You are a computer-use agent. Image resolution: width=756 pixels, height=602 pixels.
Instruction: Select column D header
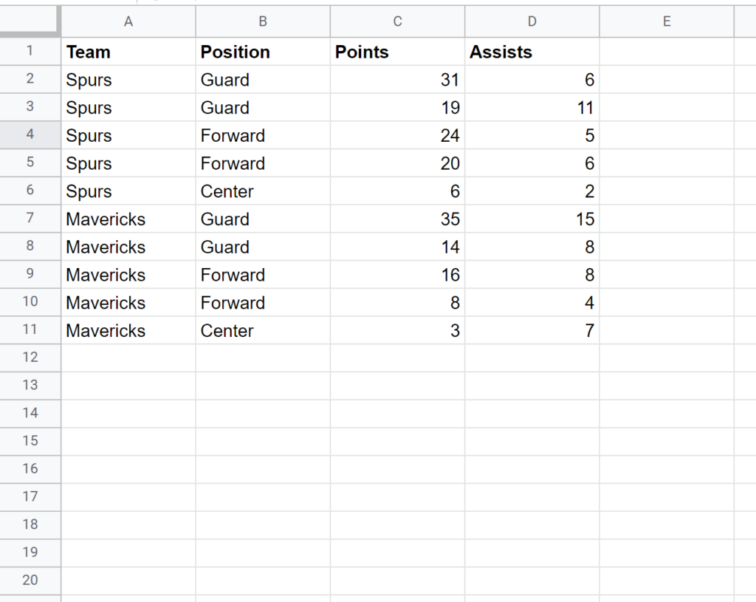coord(531,21)
